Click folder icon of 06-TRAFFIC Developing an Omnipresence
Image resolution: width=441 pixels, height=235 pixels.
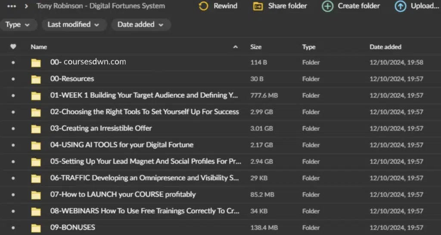tap(36, 179)
